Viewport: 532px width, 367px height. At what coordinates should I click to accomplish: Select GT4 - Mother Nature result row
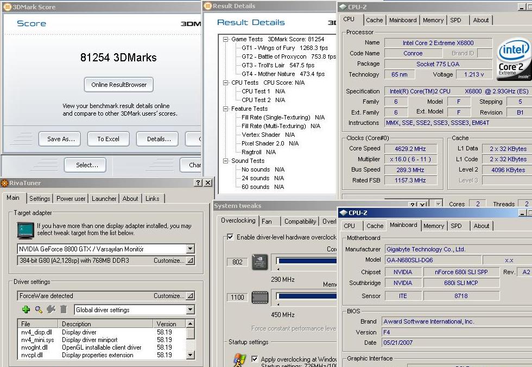point(283,74)
